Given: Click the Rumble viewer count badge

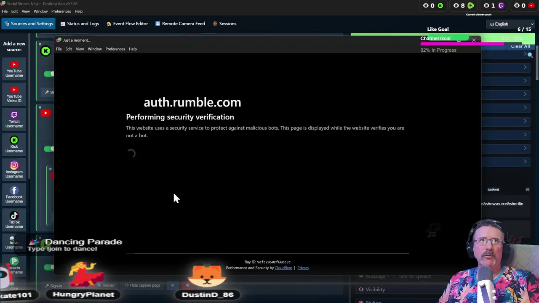Looking at the screenshot, I should tap(464, 5).
